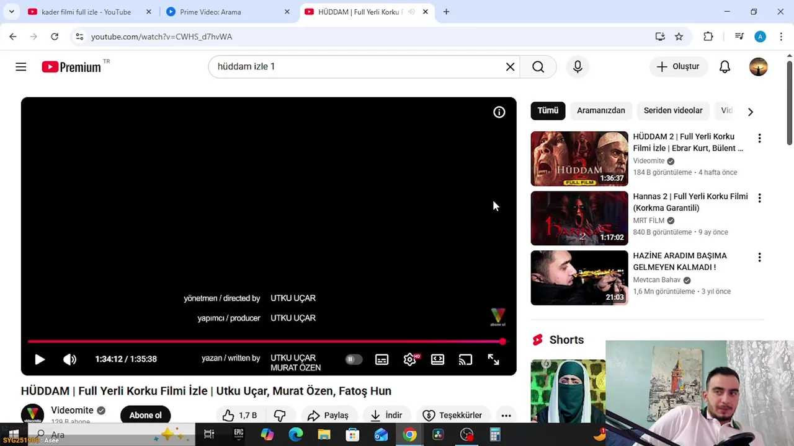Open Chrome media controls icon

click(x=739, y=37)
